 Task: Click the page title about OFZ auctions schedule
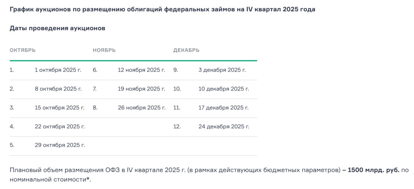[163, 9]
